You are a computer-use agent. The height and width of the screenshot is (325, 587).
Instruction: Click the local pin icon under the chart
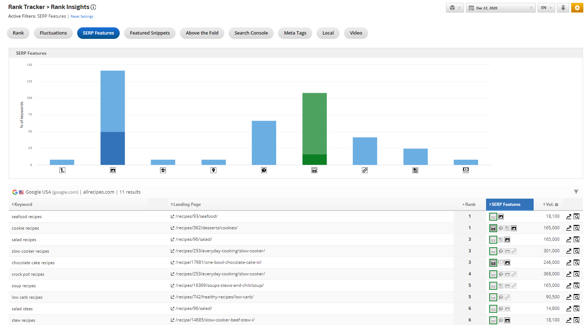[213, 170]
